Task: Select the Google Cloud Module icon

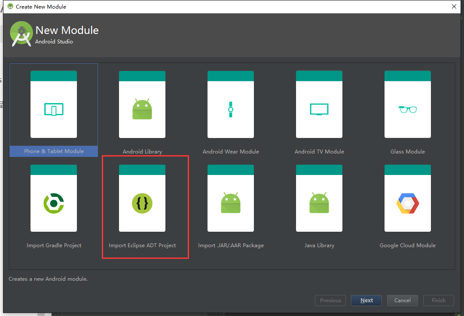Action: tap(407, 198)
